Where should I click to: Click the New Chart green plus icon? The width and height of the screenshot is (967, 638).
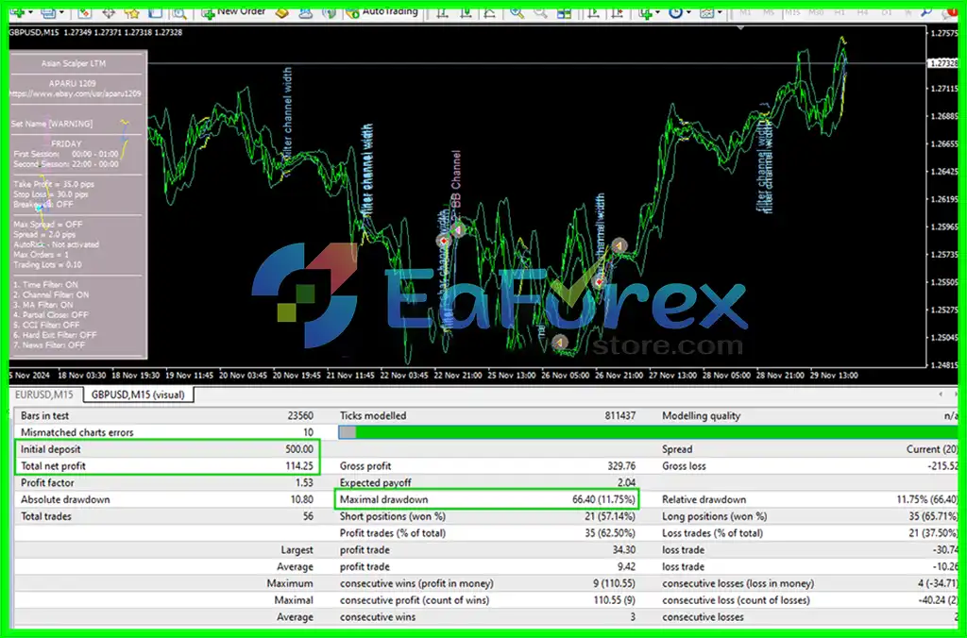[x=17, y=12]
